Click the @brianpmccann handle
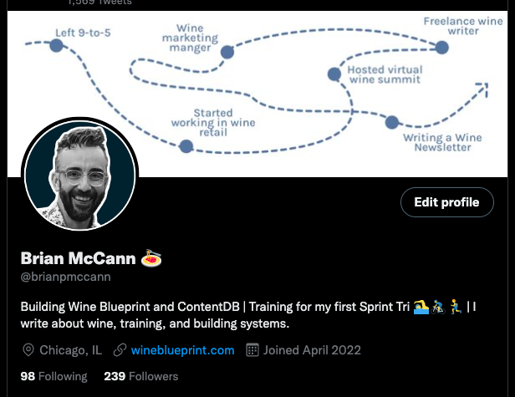This screenshot has width=515, height=397. (x=66, y=277)
